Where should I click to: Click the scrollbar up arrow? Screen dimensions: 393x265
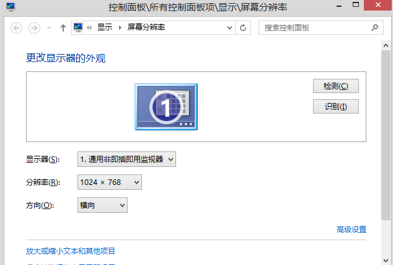[x=386, y=45]
